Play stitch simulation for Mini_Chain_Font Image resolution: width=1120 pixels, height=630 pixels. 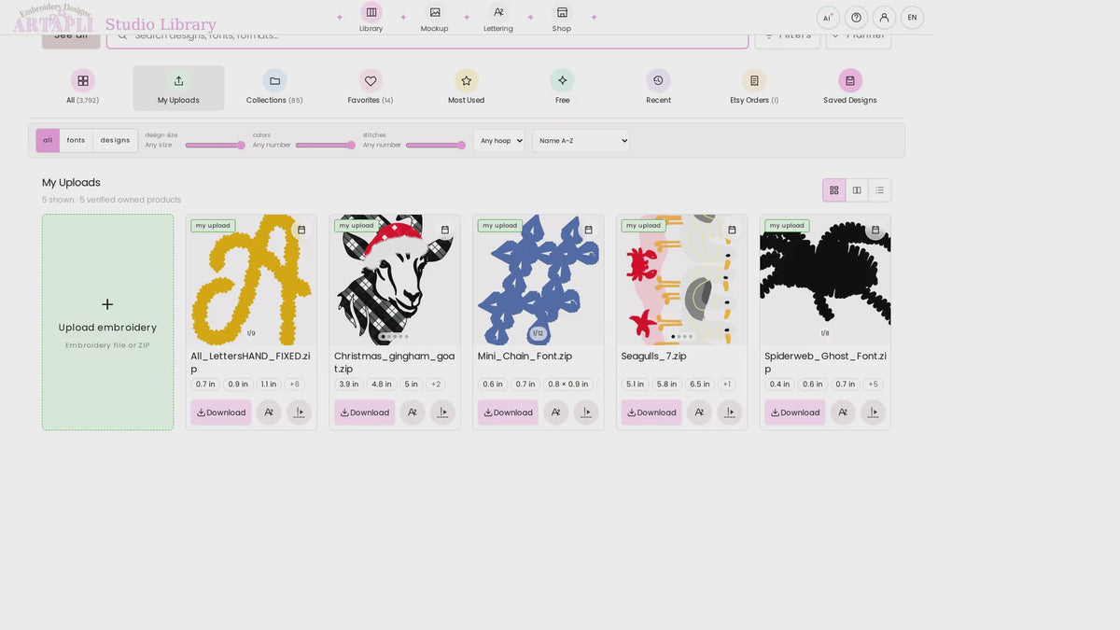point(586,413)
